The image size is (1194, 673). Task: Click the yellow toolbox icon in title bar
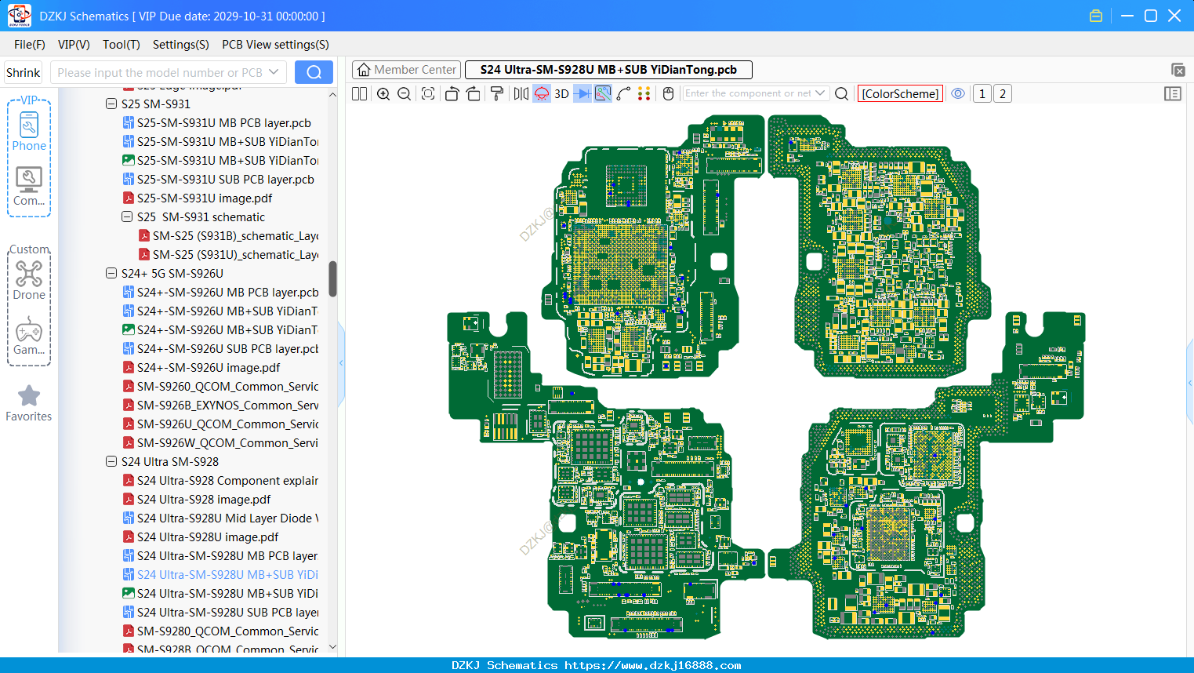tap(1096, 16)
